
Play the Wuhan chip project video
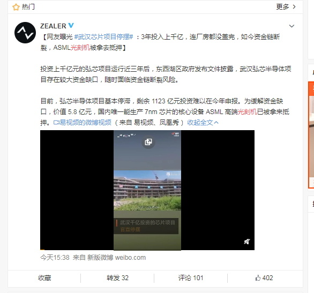tap(147, 190)
